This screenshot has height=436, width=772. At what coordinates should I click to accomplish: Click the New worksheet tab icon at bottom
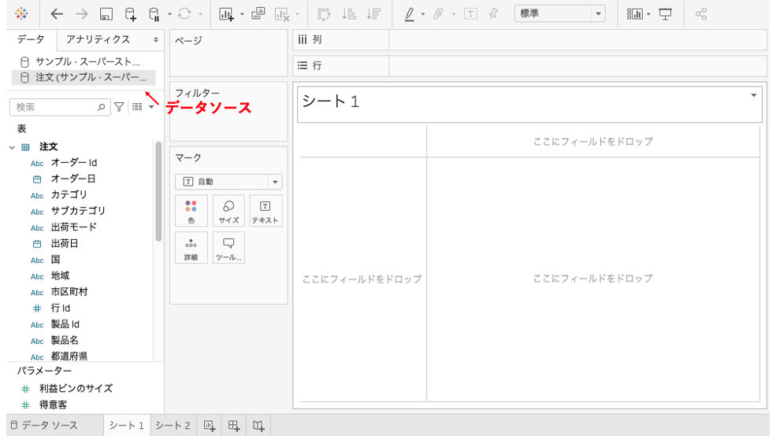[x=210, y=426]
